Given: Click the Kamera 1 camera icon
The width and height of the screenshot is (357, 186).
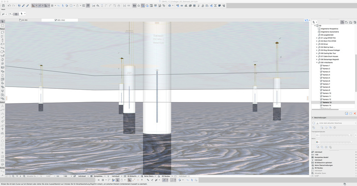Looking at the screenshot, I should (321, 65).
